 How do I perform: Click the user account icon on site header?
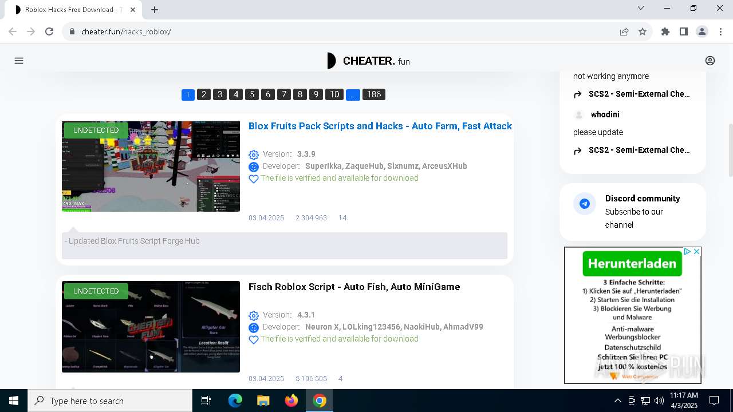click(710, 61)
